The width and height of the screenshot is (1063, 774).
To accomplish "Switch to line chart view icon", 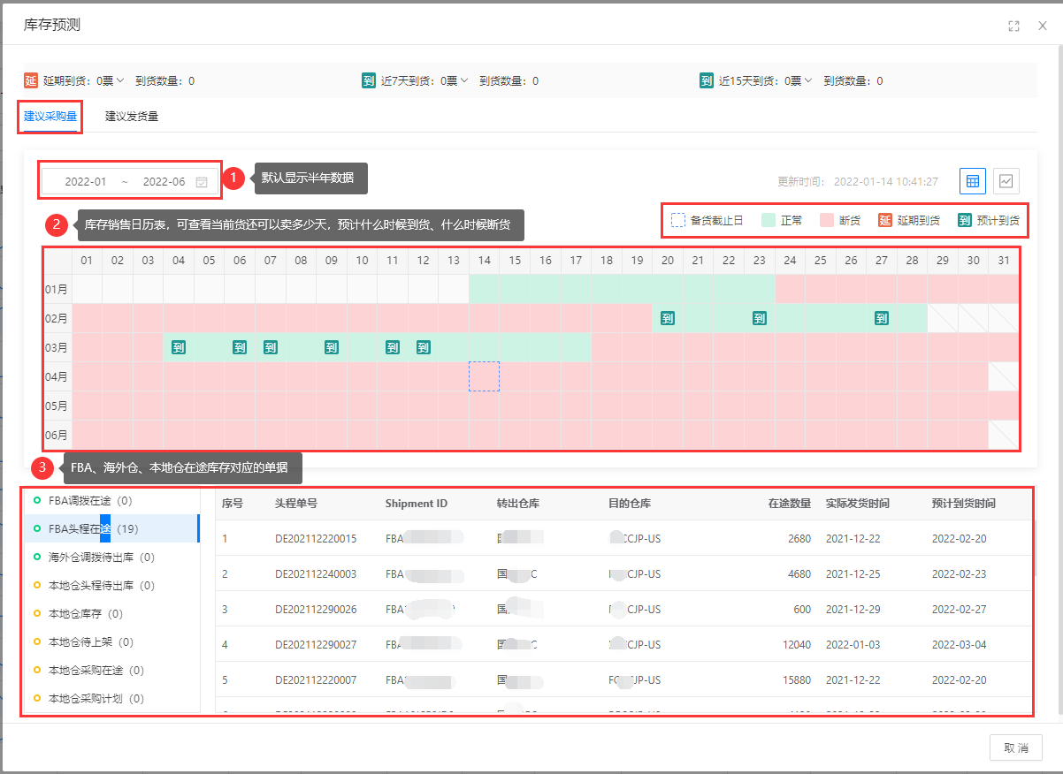I will (1006, 181).
